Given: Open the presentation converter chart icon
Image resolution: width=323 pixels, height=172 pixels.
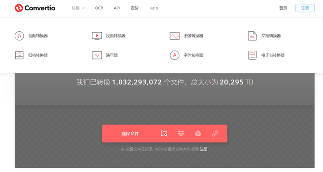Looking at the screenshot, I should coord(97,55).
